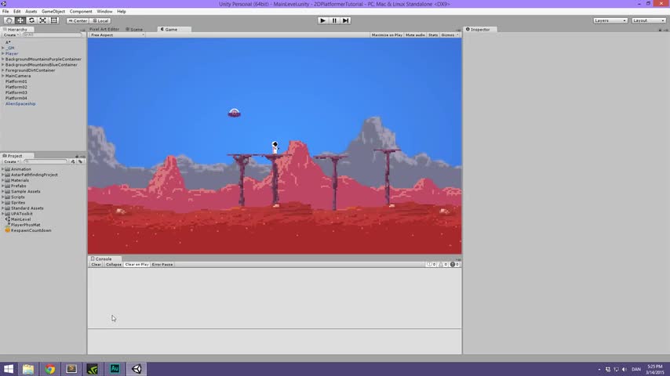Open Chrome from the taskbar

50,369
